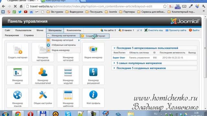Choose Создать материал submenu entry
The height and width of the screenshot is (116, 207).
pos(95,36)
